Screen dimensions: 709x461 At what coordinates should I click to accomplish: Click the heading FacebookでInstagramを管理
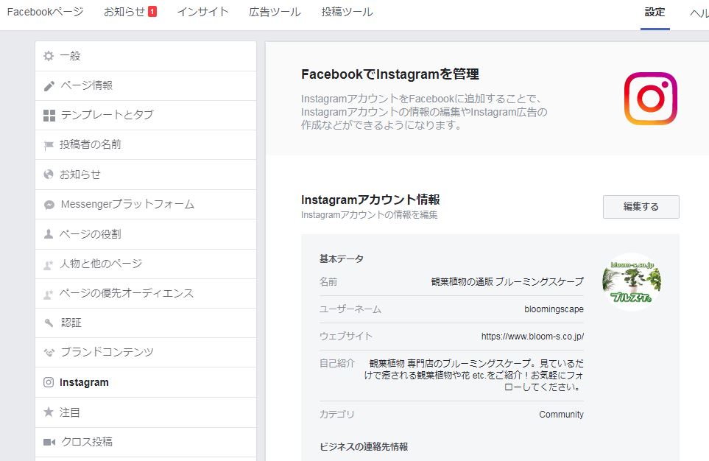tap(389, 74)
